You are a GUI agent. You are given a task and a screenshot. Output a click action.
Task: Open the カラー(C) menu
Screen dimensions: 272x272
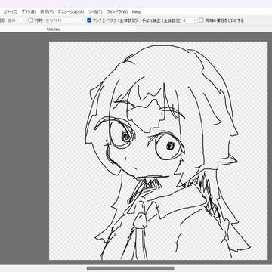(x=11, y=12)
